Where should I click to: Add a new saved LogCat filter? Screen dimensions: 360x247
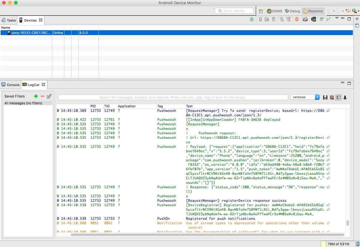(x=36, y=96)
